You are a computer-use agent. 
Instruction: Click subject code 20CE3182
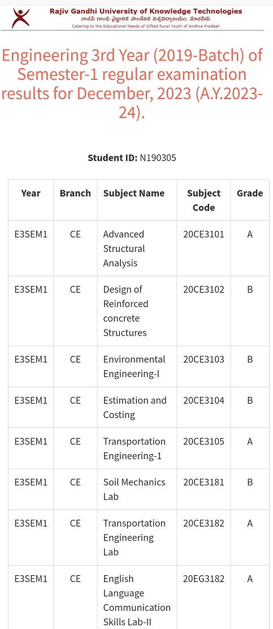(203, 523)
